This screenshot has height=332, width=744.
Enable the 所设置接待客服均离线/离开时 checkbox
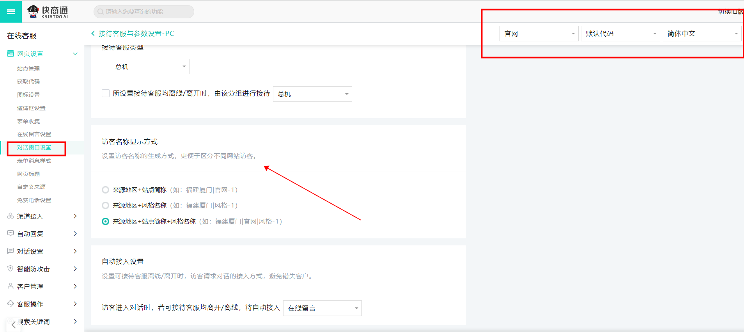coord(106,93)
